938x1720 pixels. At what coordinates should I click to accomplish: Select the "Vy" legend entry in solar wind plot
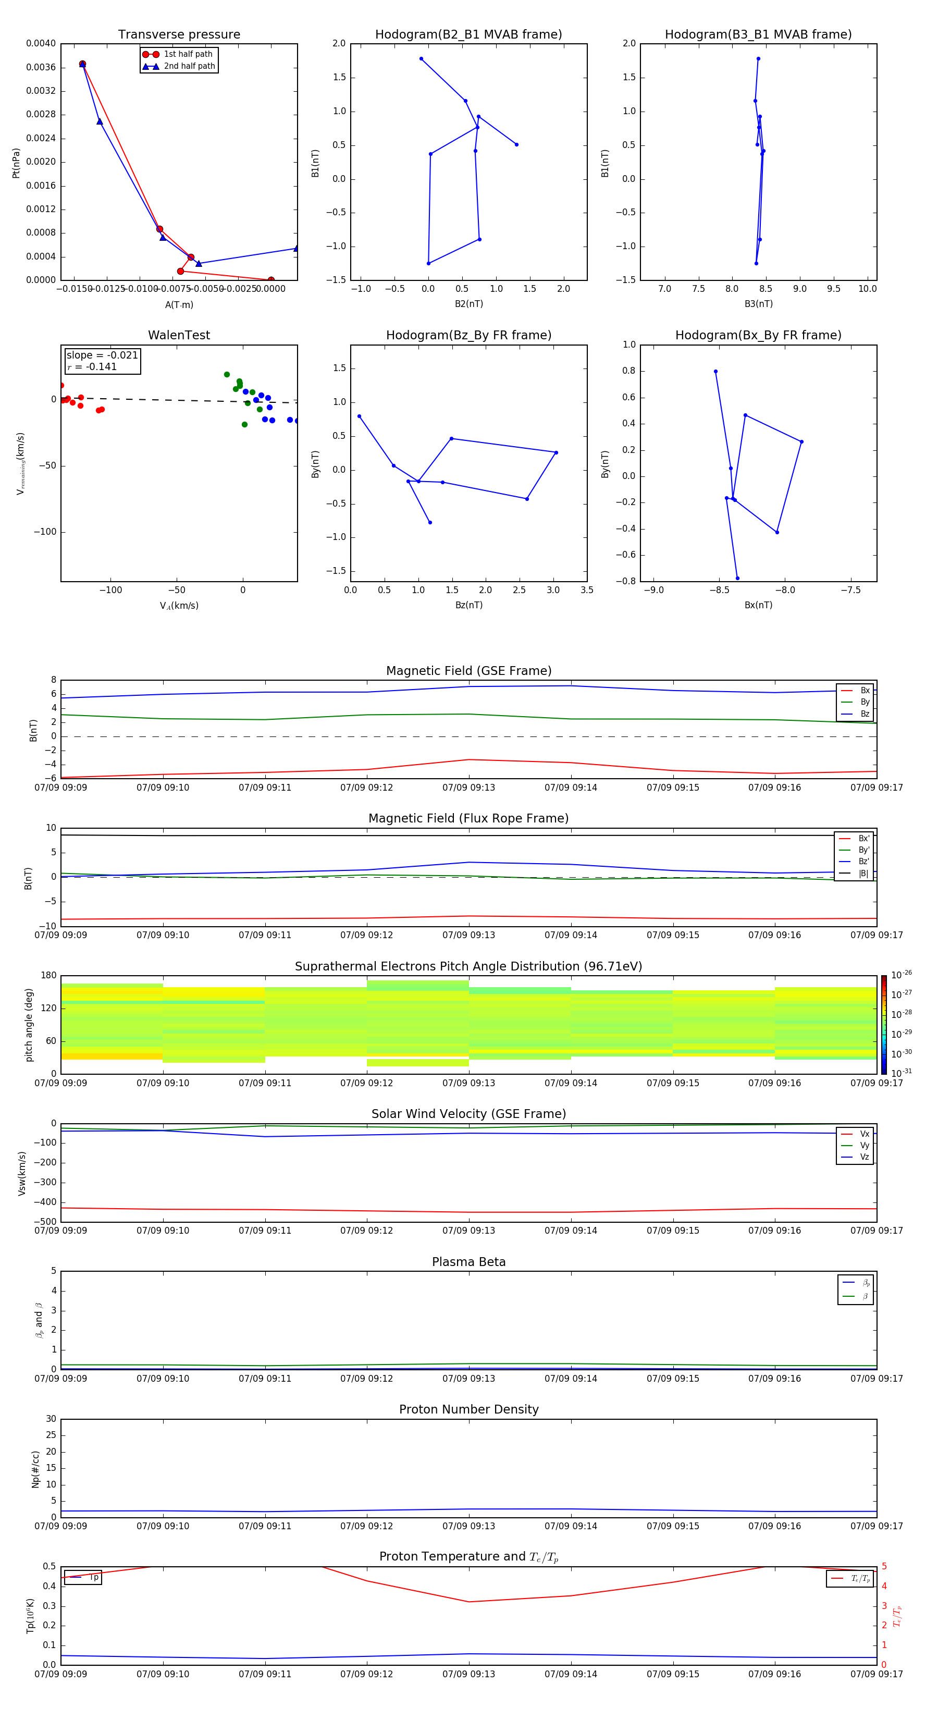(855, 1145)
